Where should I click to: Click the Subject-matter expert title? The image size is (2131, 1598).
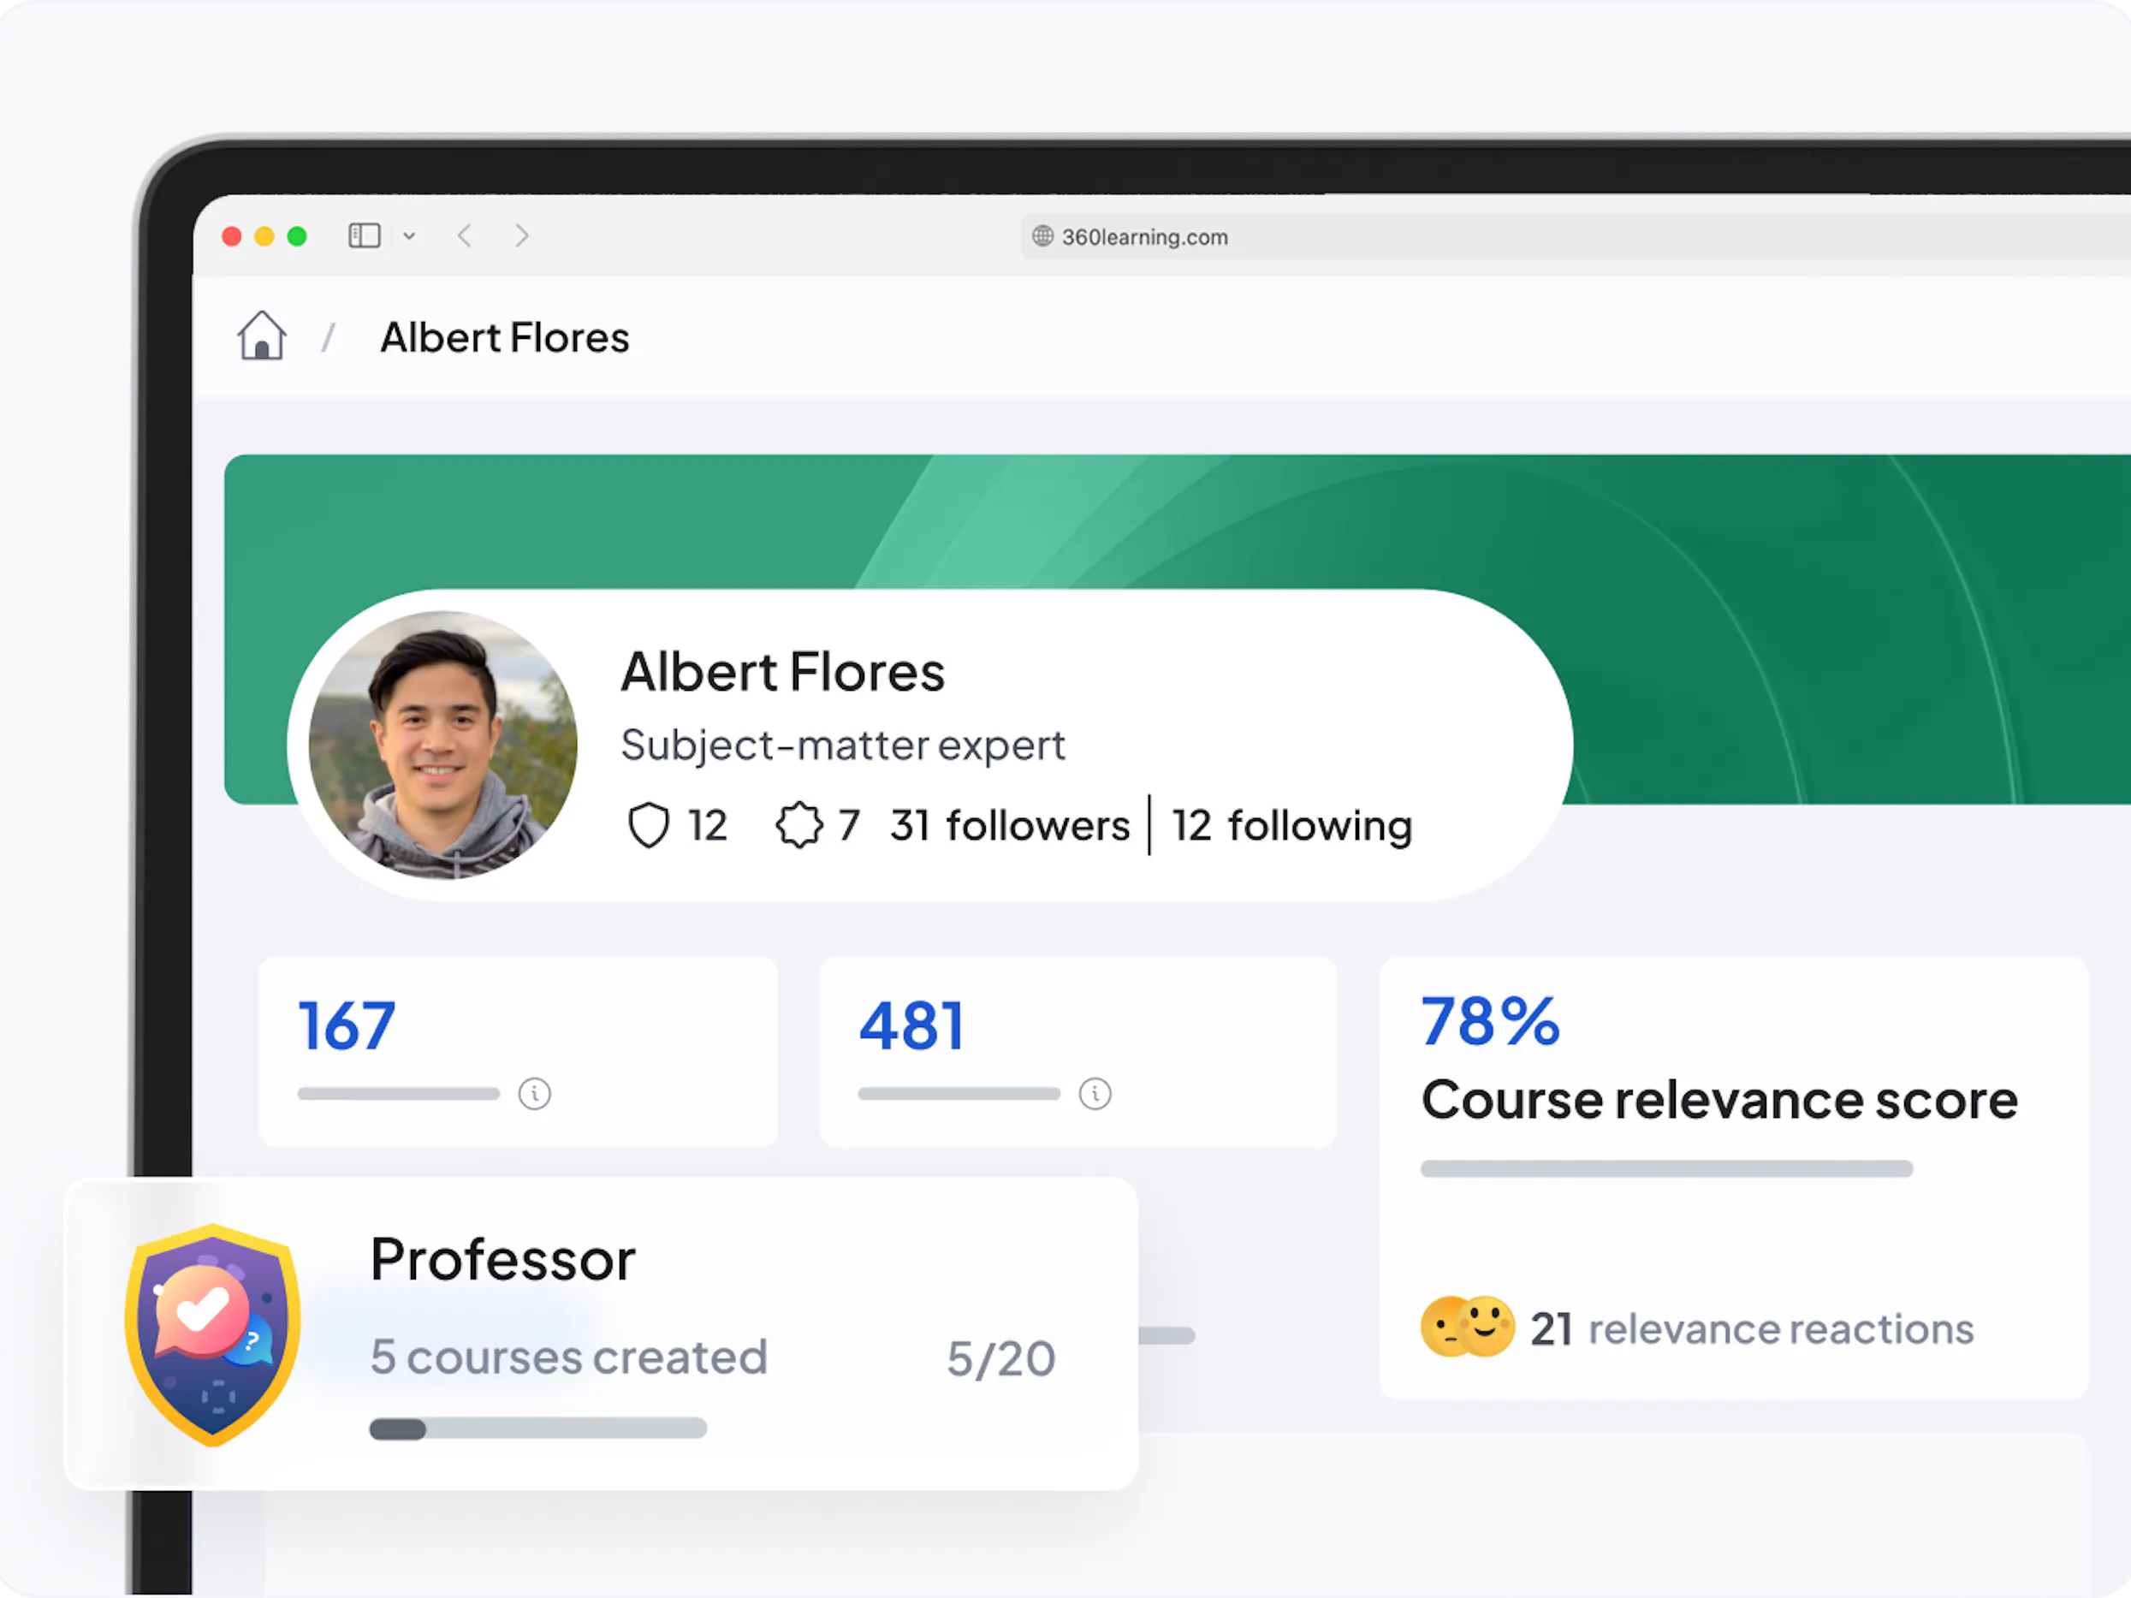[843, 746]
